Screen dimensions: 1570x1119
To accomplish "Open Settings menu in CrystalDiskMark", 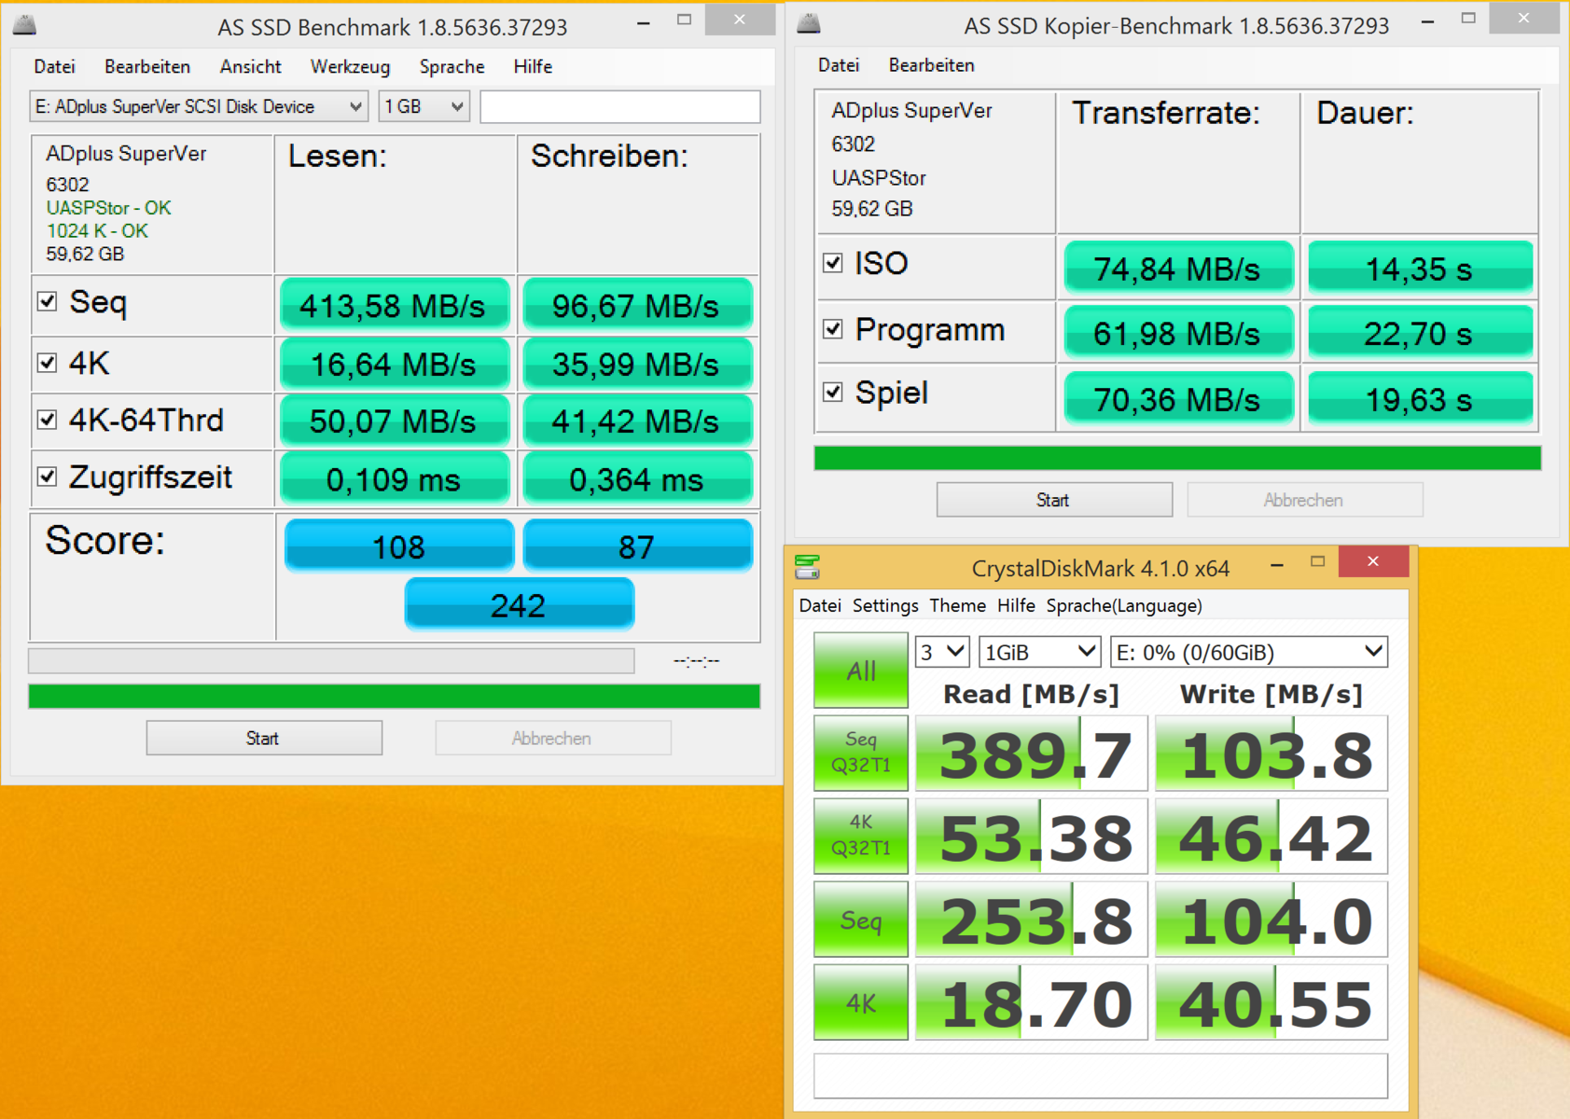I will pyautogui.click(x=885, y=605).
